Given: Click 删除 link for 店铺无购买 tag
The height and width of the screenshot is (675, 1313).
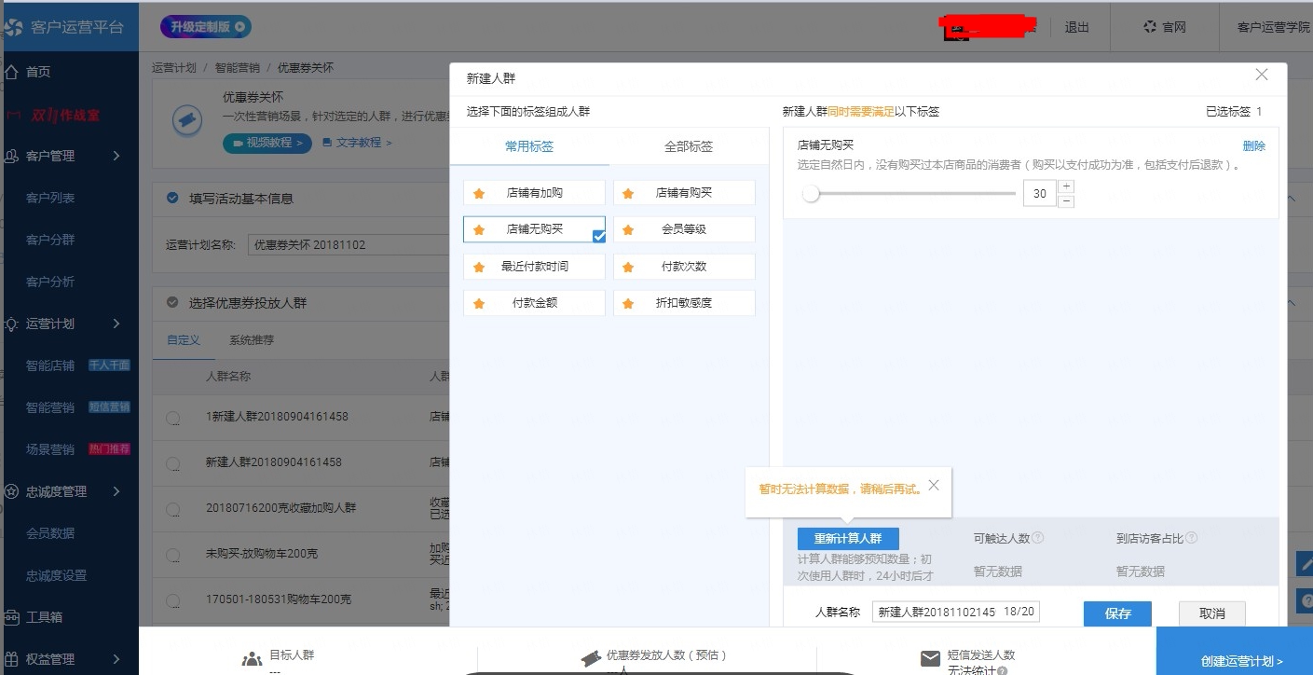Looking at the screenshot, I should [1253, 146].
